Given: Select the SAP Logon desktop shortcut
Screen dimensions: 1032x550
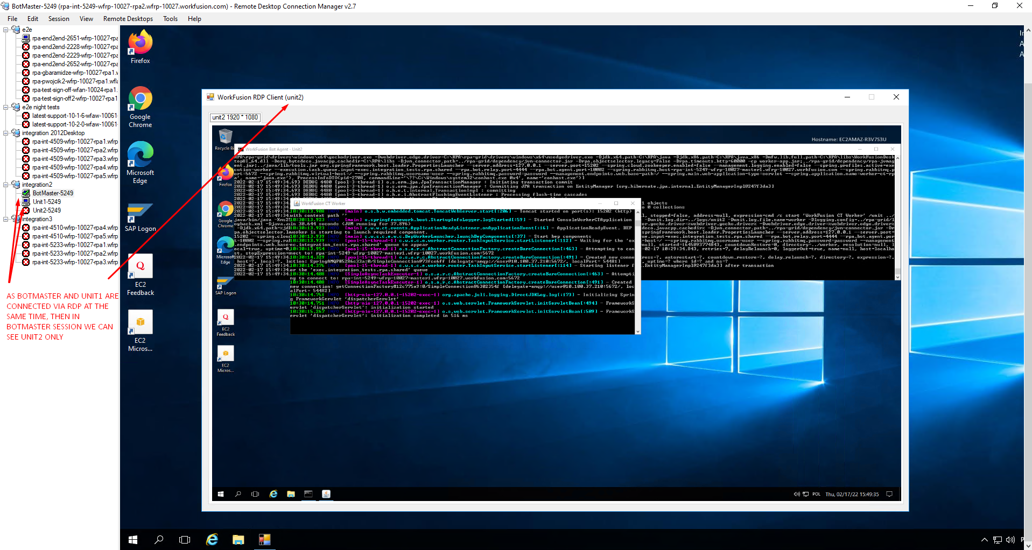Looking at the screenshot, I should (140, 217).
